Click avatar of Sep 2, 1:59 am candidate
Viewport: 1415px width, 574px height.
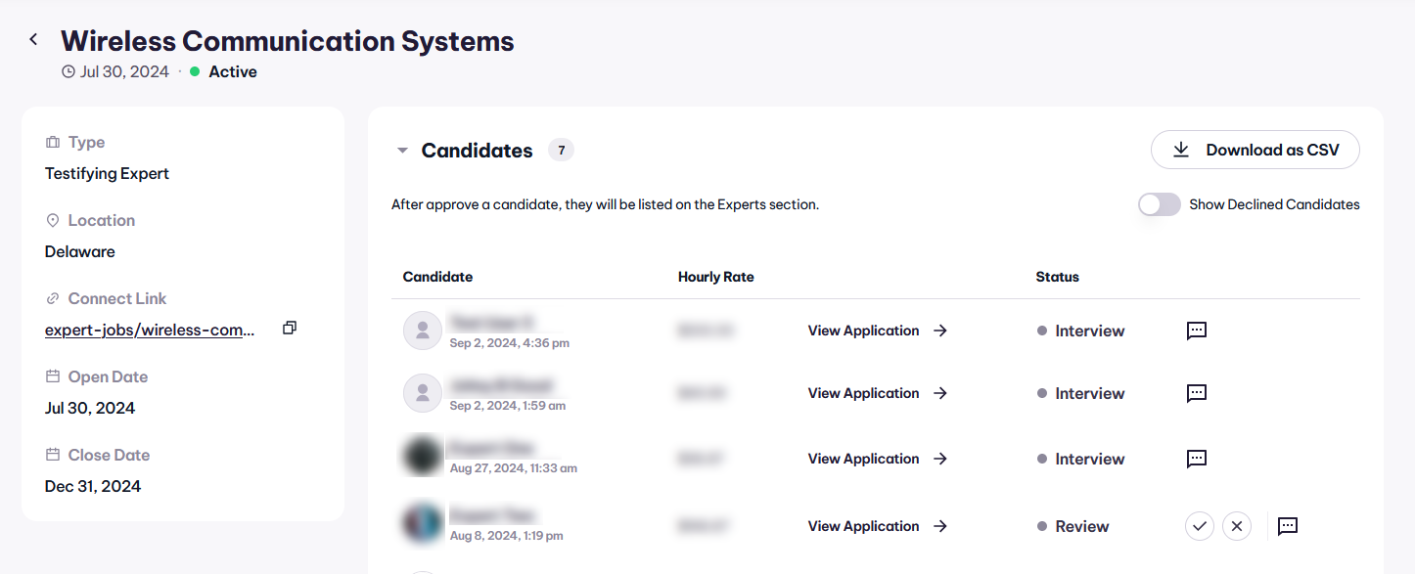(x=423, y=393)
